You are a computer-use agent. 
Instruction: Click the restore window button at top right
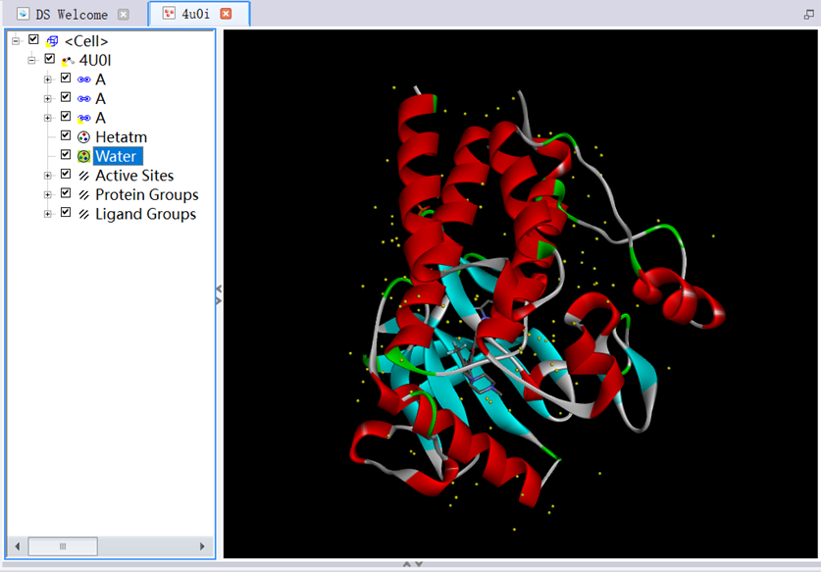point(809,15)
